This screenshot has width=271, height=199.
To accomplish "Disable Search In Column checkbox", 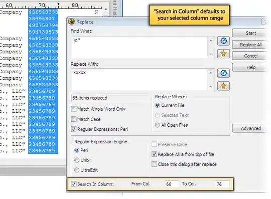I will (74, 184).
